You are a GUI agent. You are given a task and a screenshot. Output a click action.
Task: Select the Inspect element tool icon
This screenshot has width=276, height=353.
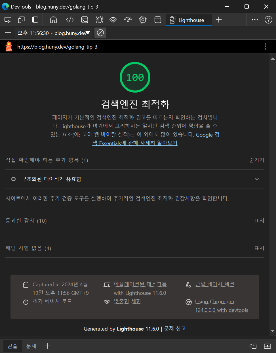click(8, 20)
